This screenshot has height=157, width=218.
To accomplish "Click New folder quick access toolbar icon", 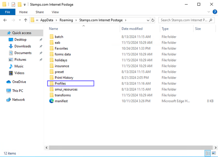I will click(19, 4).
